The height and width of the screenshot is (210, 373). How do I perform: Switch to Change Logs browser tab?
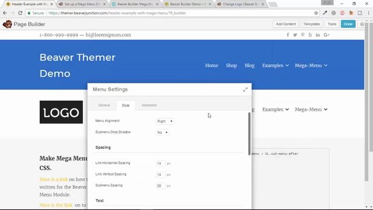[241, 4]
